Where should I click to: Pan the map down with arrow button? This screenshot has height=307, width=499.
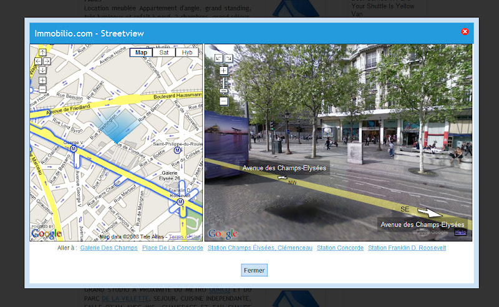pyautogui.click(x=42, y=70)
